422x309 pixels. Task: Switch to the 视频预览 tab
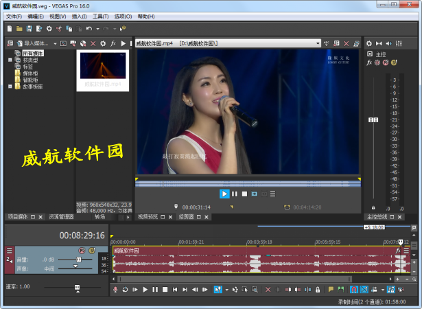[148, 216]
